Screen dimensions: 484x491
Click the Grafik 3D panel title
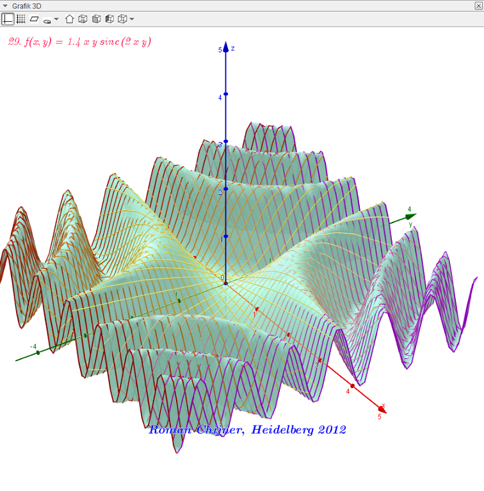pos(27,6)
